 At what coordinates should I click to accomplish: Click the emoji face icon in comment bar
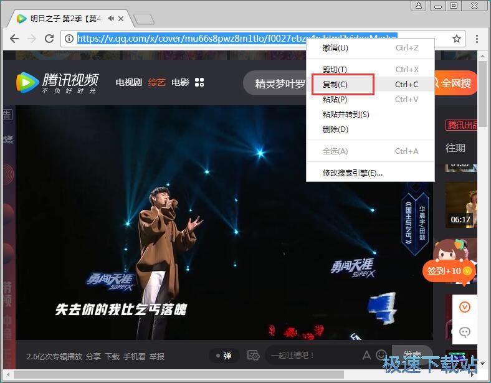click(x=381, y=356)
